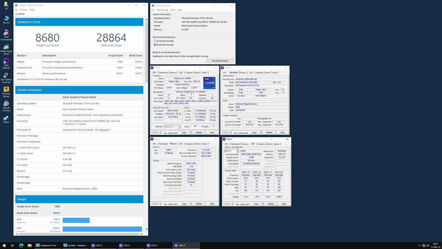
Task: Open the GS desktop shortcut
Action: (x=6, y=6)
